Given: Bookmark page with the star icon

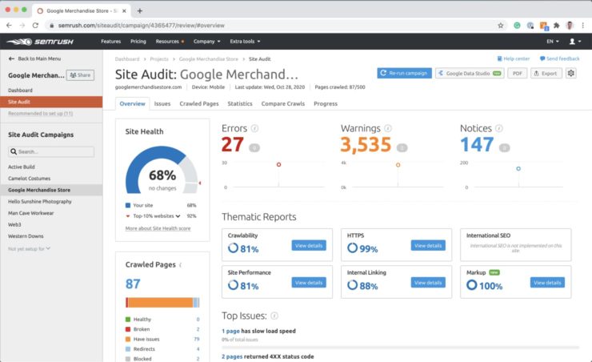Looking at the screenshot, I should click(501, 26).
